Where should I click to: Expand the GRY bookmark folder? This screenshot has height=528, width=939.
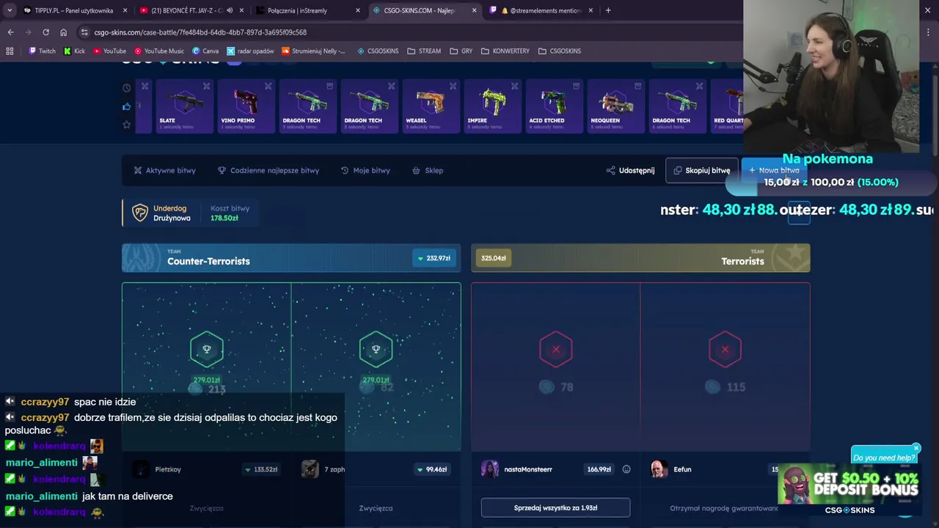(x=461, y=51)
